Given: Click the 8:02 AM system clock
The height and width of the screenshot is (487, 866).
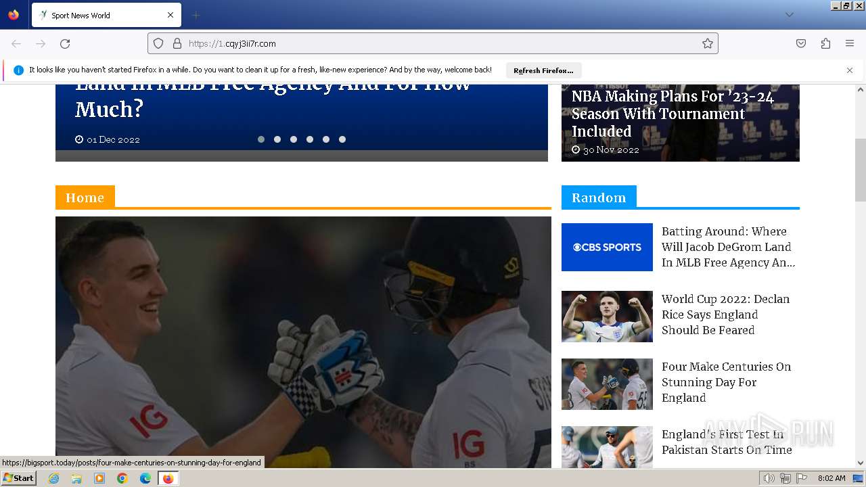Looking at the screenshot, I should [831, 478].
